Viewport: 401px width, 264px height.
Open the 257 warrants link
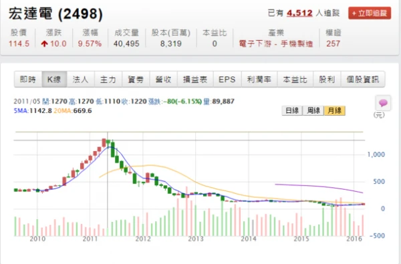333,43
